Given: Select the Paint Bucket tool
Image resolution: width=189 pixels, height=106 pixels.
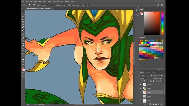Looking at the screenshot, I should 23,41.
